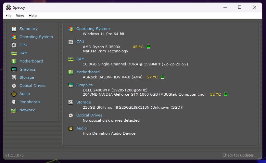Image resolution: width=266 pixels, height=163 pixels.
Task: Open the Help menu
Action: 32,16
